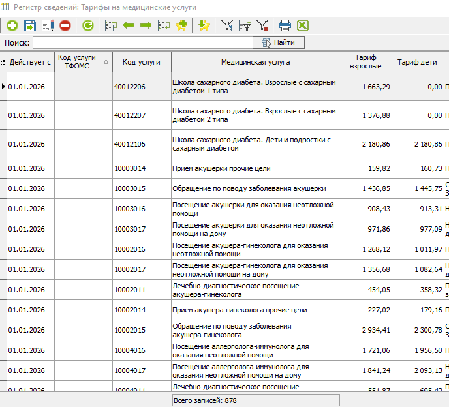Click the green left arrow icon
The height and width of the screenshot is (407, 449).
click(x=129, y=25)
